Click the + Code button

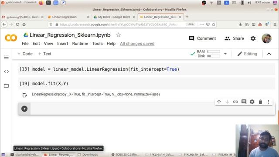[25, 54]
